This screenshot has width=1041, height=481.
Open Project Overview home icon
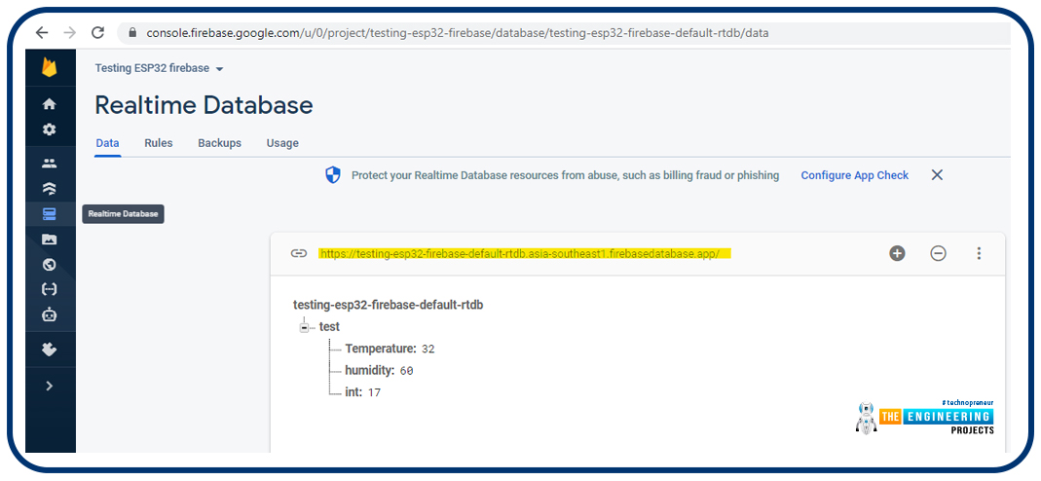(x=50, y=104)
